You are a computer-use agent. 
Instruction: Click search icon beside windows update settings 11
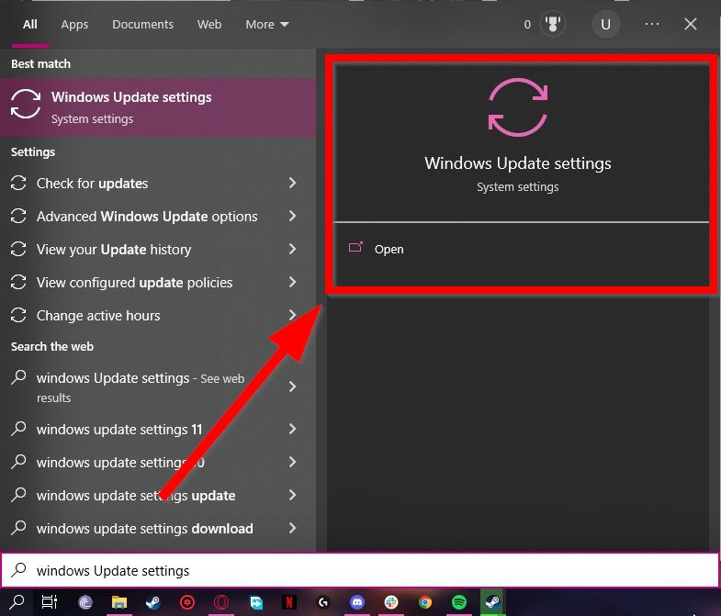tap(18, 429)
